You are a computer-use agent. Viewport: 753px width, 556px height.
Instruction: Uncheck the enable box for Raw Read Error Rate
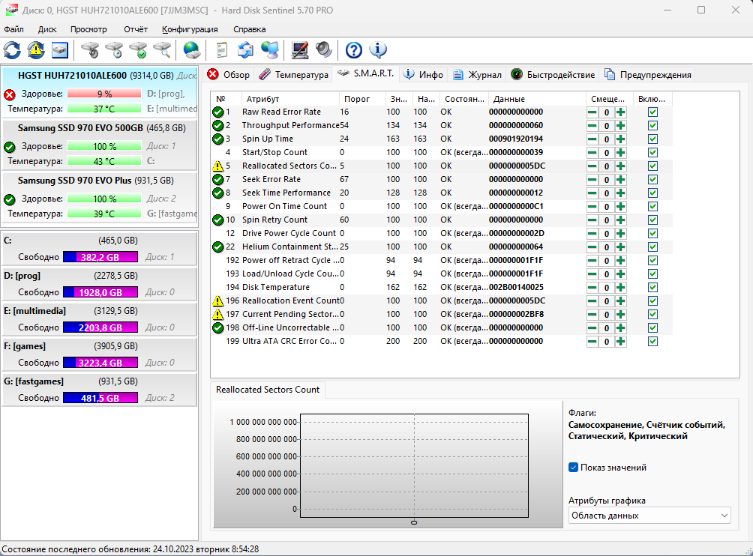[652, 112]
